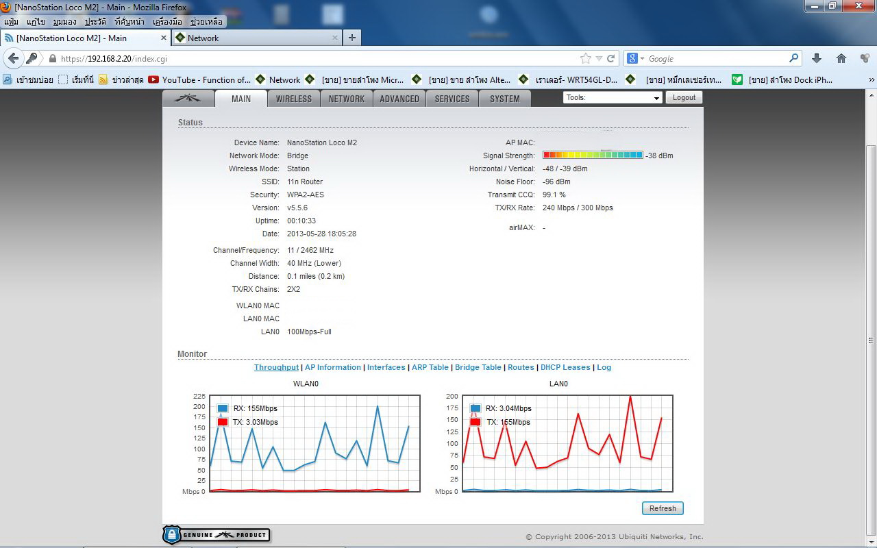Open the เริ่มที่นี่ bookmark
The height and width of the screenshot is (548, 877).
coord(76,79)
